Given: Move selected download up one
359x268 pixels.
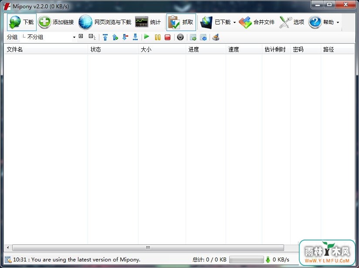Looking at the screenshot, I should click(115, 37).
